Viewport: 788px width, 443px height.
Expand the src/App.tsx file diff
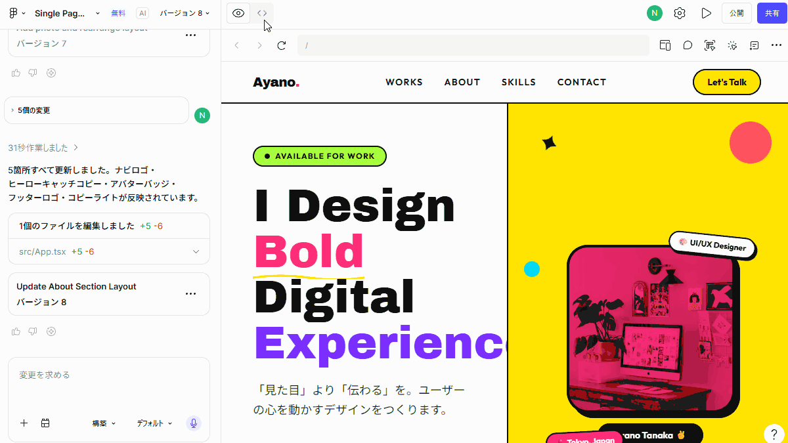click(x=109, y=251)
